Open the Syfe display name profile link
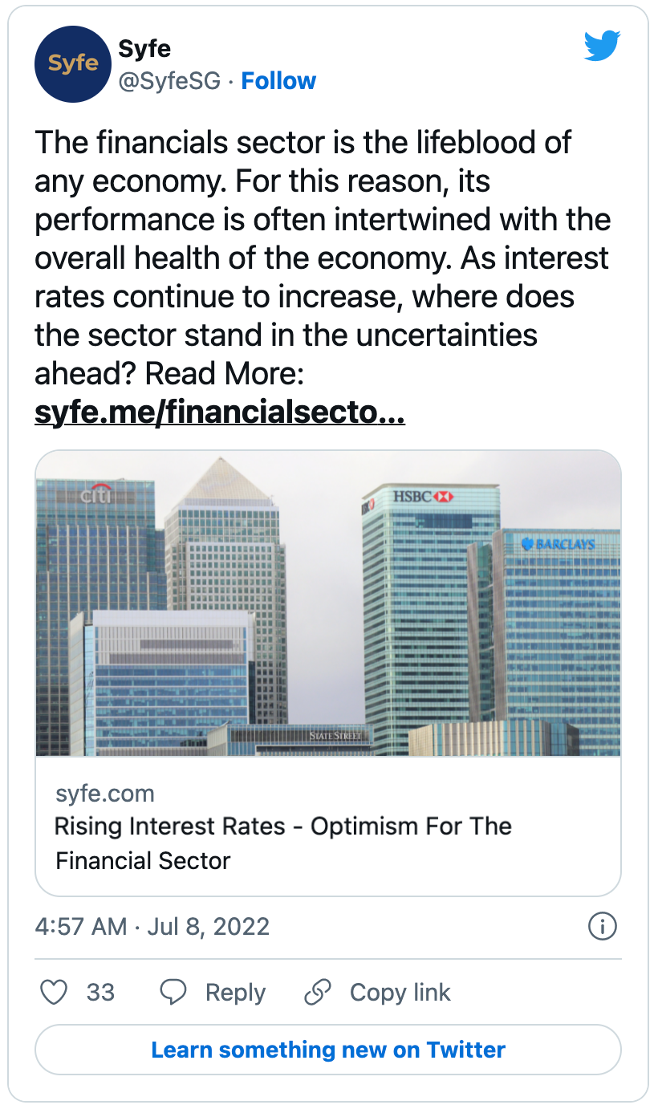 point(143,48)
